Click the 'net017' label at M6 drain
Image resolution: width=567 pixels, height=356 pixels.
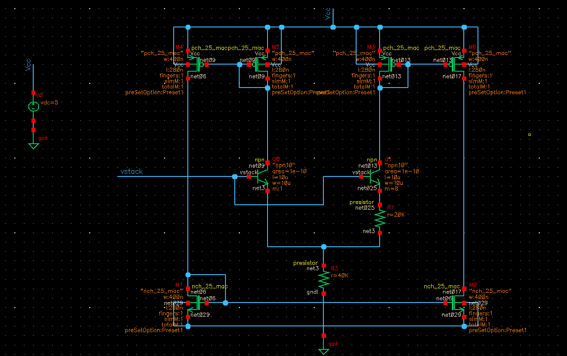(453, 77)
